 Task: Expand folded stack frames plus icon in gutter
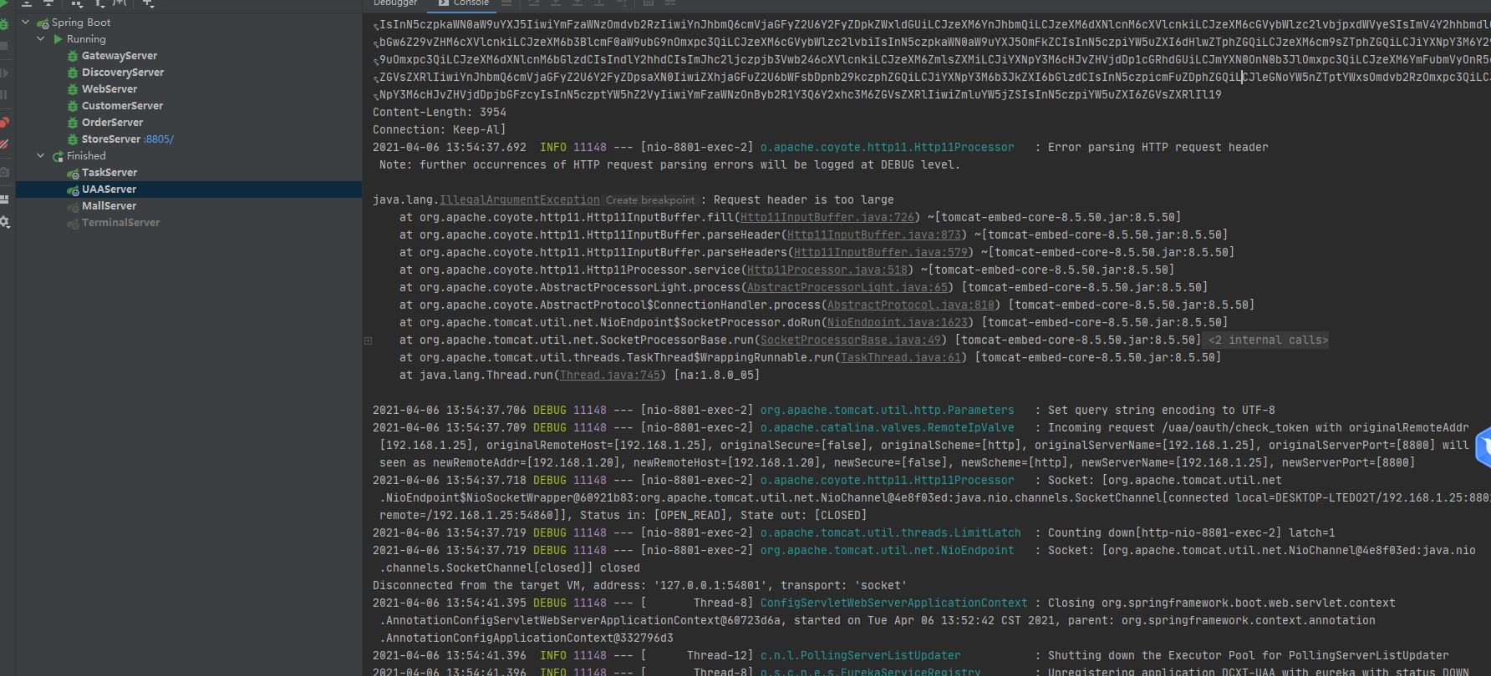click(368, 341)
